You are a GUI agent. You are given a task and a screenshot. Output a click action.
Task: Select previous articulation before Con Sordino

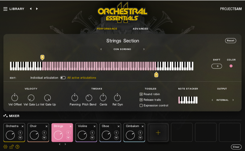(x=101, y=49)
